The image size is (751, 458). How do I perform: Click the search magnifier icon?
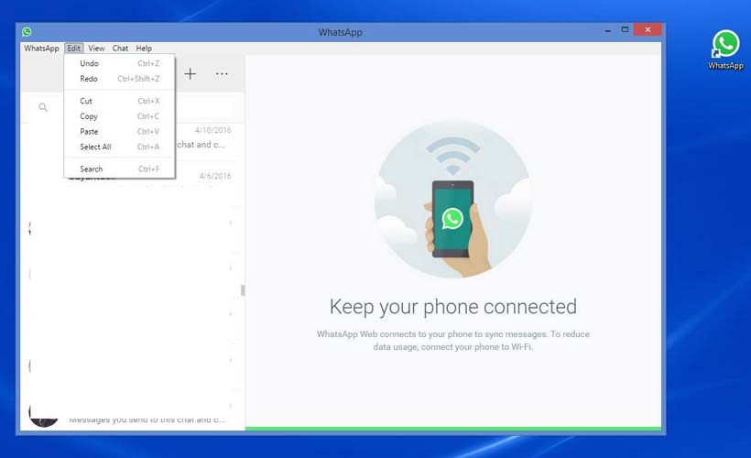point(43,107)
